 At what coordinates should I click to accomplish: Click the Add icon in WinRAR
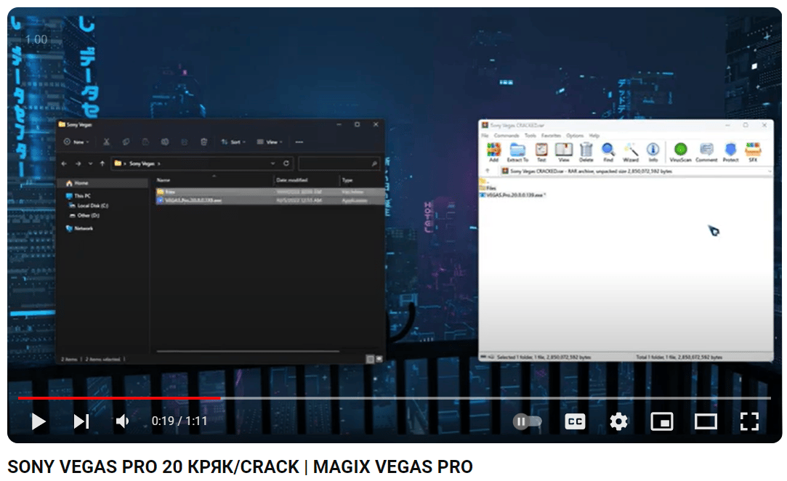click(494, 152)
